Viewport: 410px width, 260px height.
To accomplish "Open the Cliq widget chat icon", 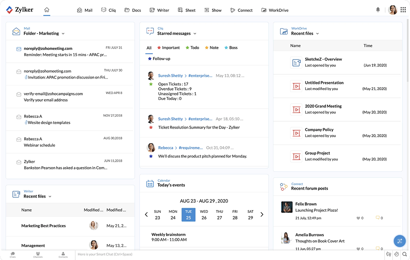I will pyautogui.click(x=150, y=32).
